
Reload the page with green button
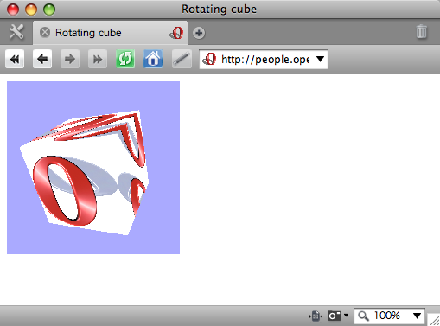click(125, 59)
